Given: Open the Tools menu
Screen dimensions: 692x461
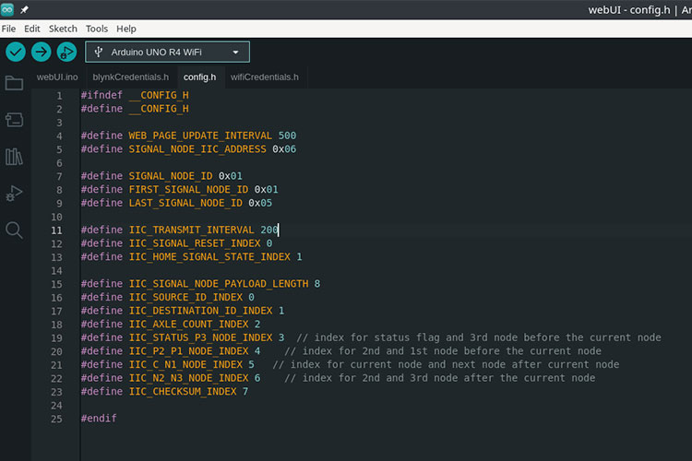Looking at the screenshot, I should point(97,29).
